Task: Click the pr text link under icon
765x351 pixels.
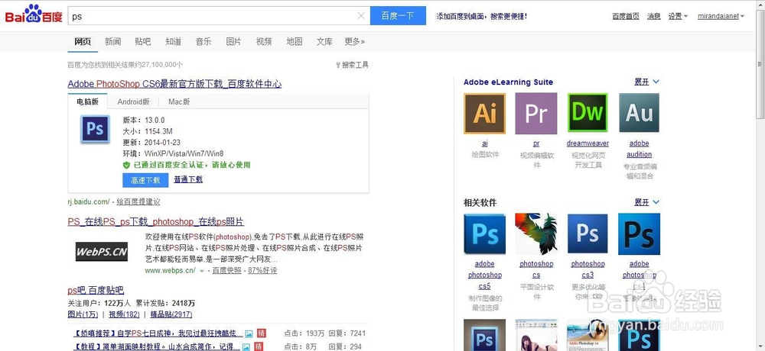Action: click(536, 143)
